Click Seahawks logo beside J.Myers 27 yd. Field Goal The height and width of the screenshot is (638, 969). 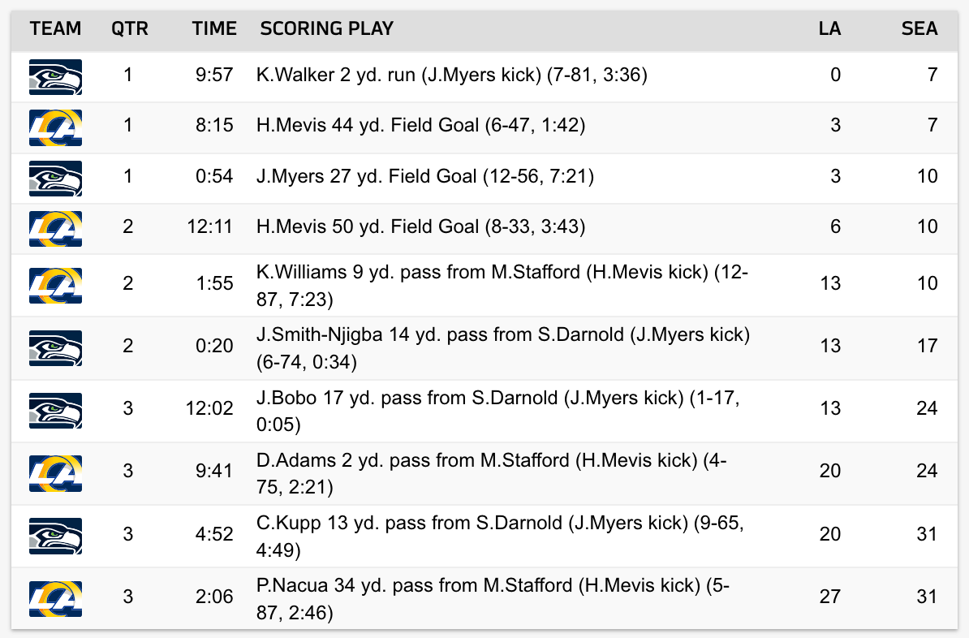56,178
